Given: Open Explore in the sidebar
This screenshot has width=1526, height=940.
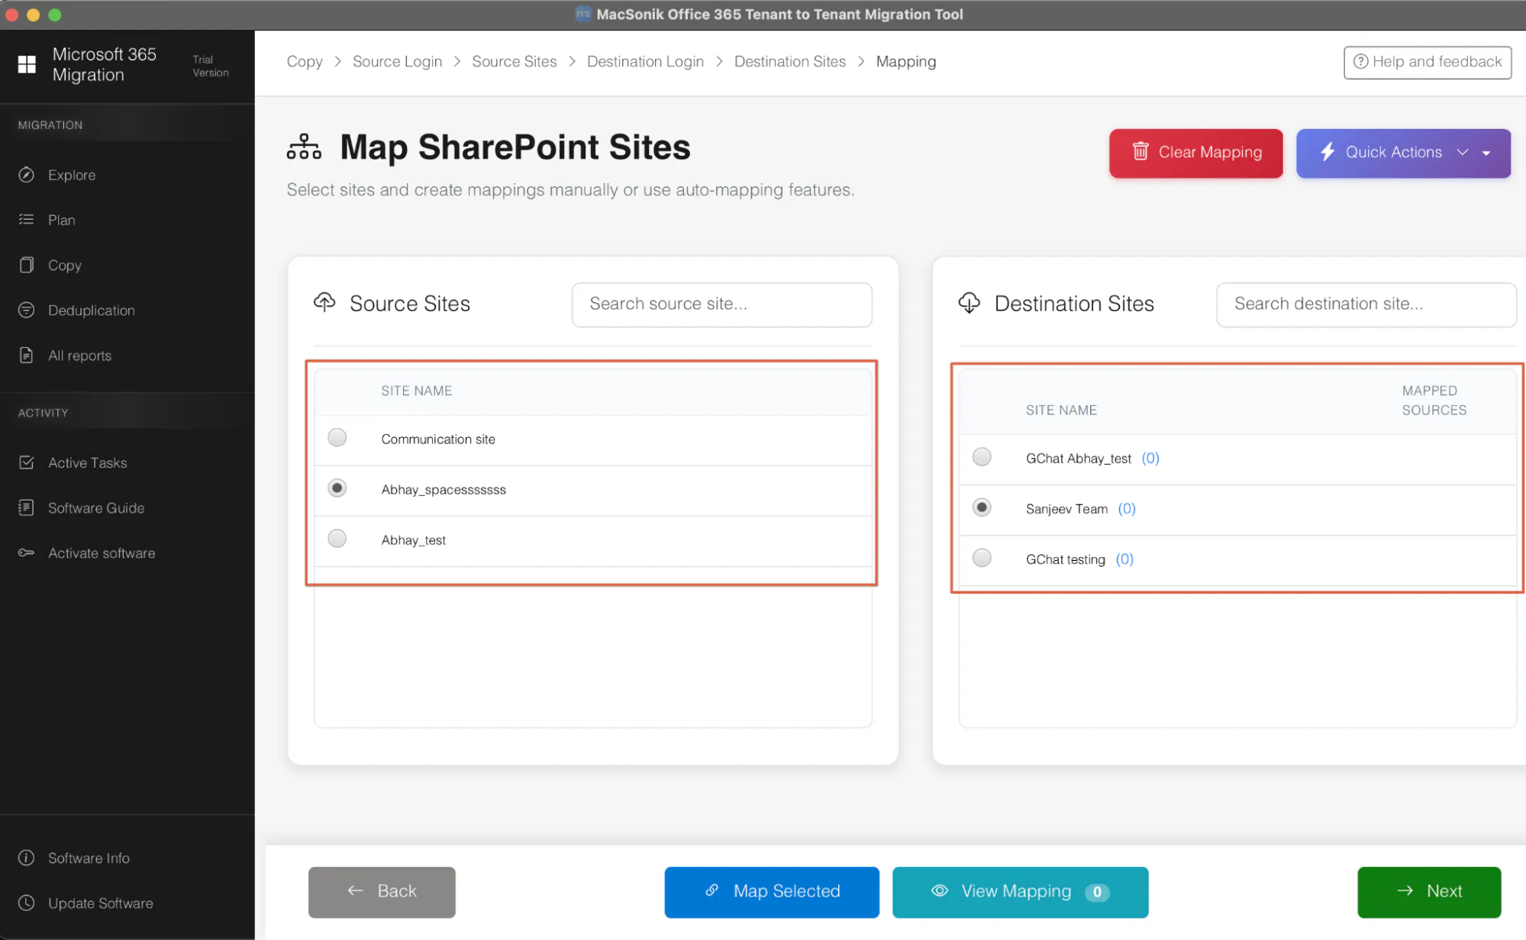Looking at the screenshot, I should [x=72, y=175].
